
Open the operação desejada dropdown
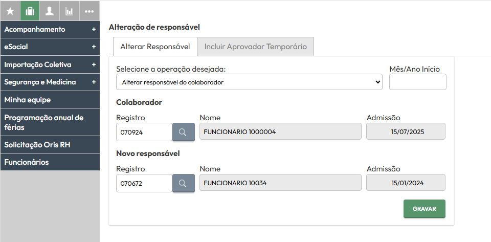click(x=249, y=82)
